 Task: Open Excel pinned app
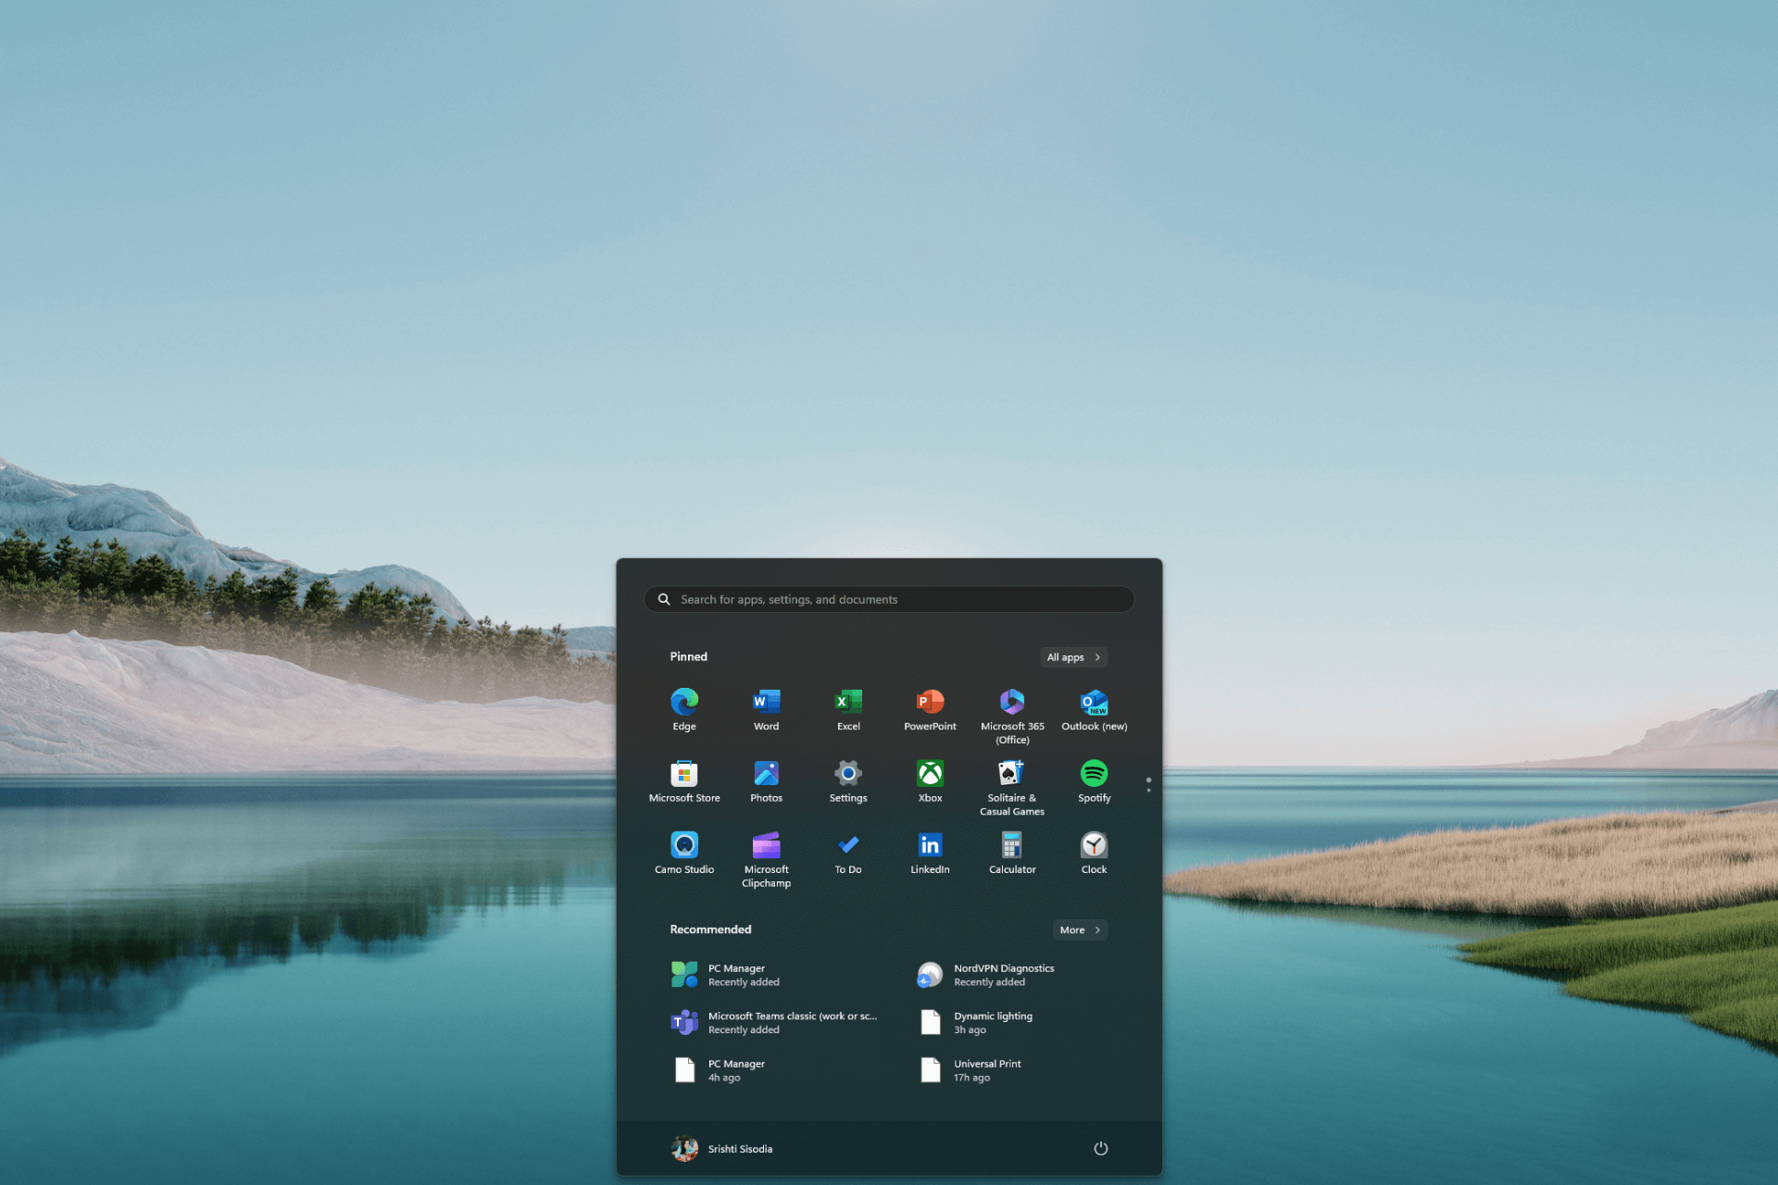pos(848,710)
